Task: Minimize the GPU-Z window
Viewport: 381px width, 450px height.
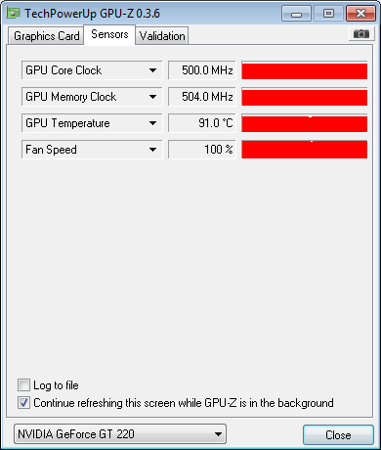Action: click(x=296, y=14)
